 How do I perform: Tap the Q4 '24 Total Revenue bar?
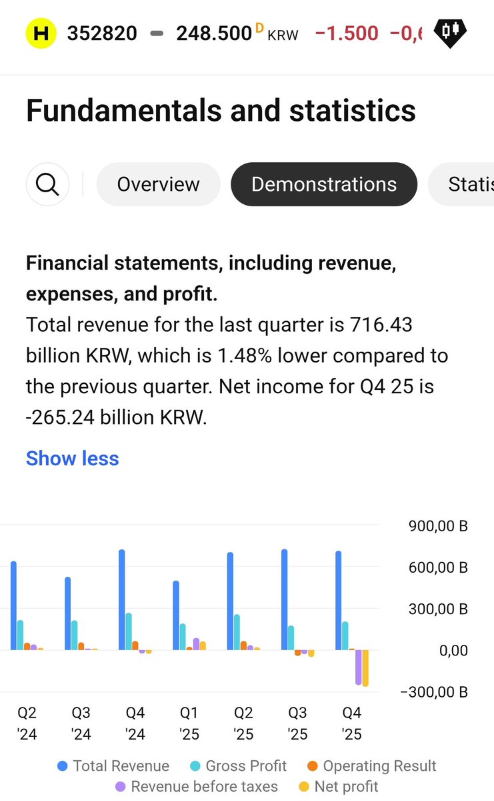122,599
